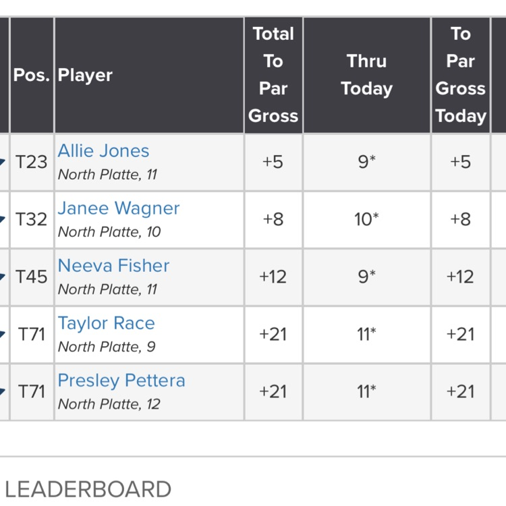Viewport: 506px width, 506px height.
Task: Expand the row arrow beside Neeva Fisher
Action: point(3,277)
